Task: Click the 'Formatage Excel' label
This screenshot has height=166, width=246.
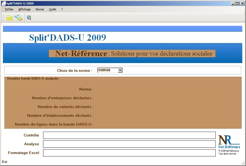Action: (23, 153)
